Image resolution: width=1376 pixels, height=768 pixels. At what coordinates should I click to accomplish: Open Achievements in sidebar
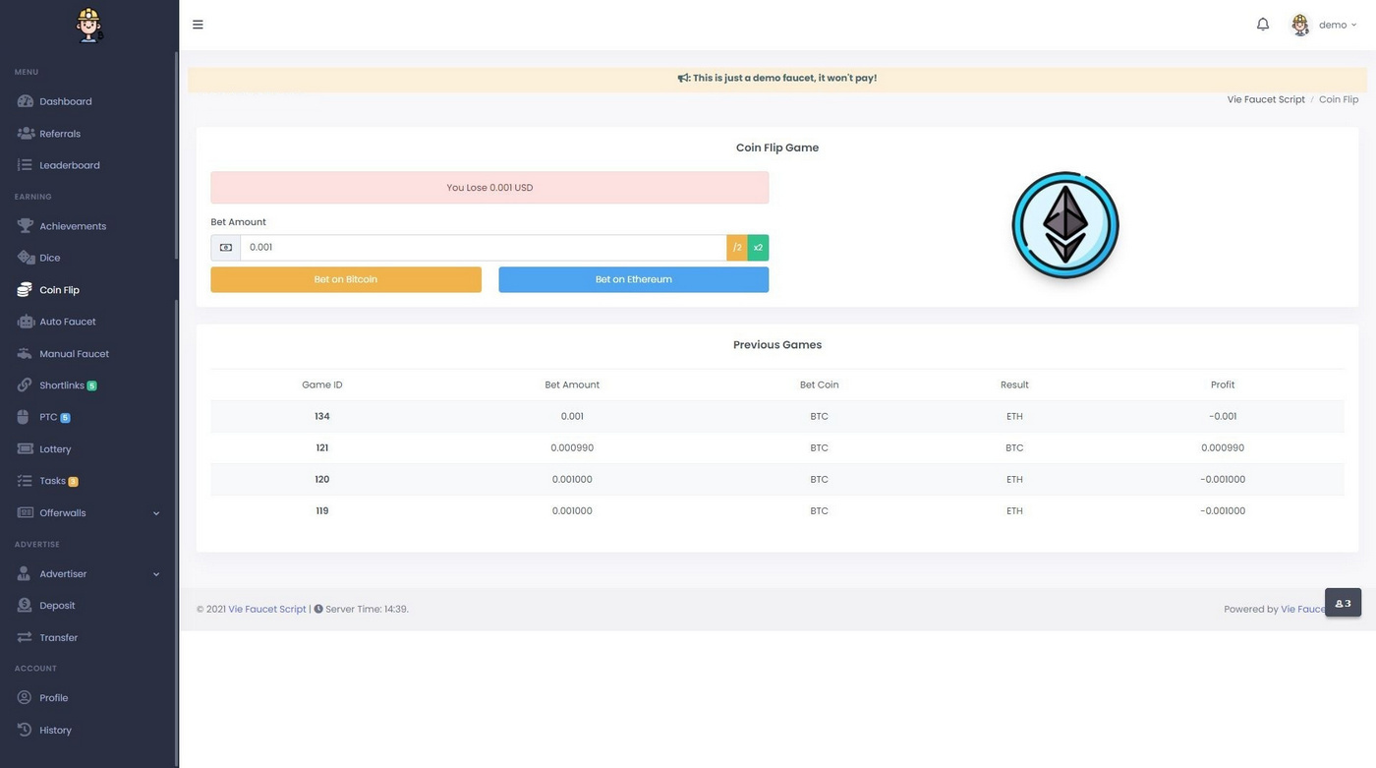tap(73, 226)
